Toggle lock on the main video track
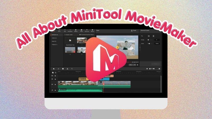The height and width of the screenshot is (119, 212). click(x=55, y=84)
